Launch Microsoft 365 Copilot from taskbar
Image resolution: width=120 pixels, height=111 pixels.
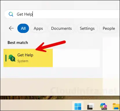tap(103, 106)
